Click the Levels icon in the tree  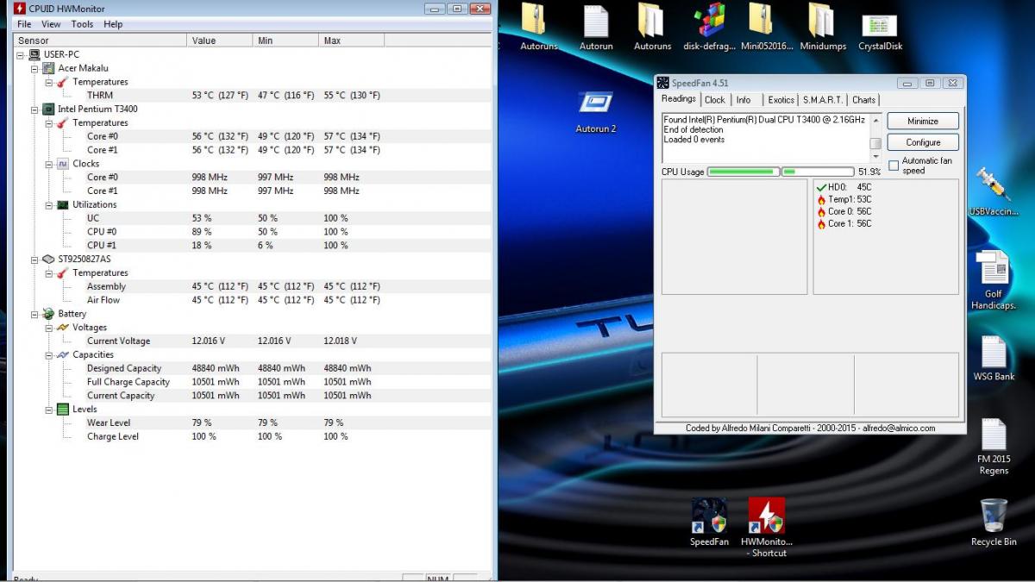[63, 410]
